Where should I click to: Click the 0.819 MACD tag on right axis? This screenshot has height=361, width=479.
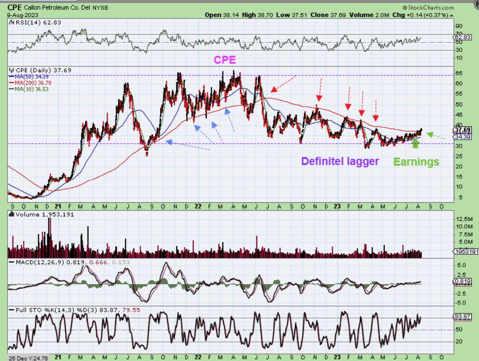(x=462, y=281)
